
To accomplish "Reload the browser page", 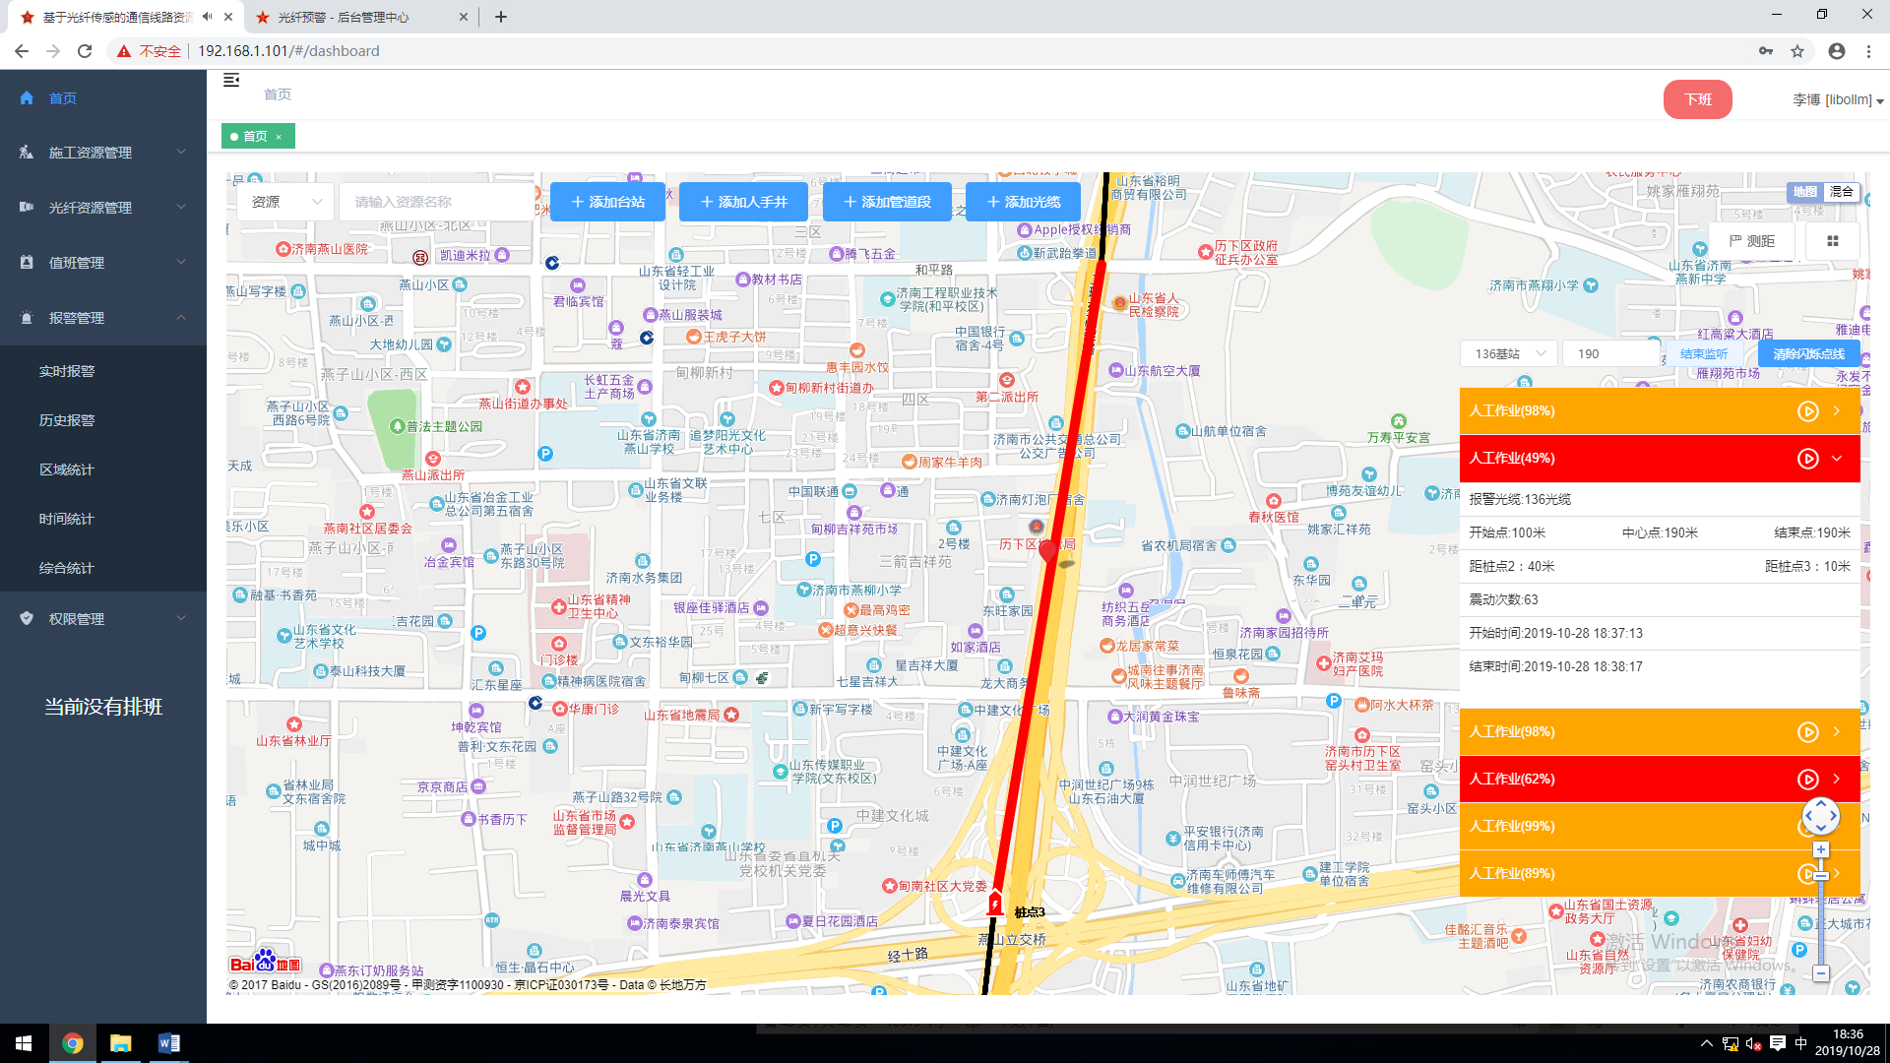I will 85,51.
